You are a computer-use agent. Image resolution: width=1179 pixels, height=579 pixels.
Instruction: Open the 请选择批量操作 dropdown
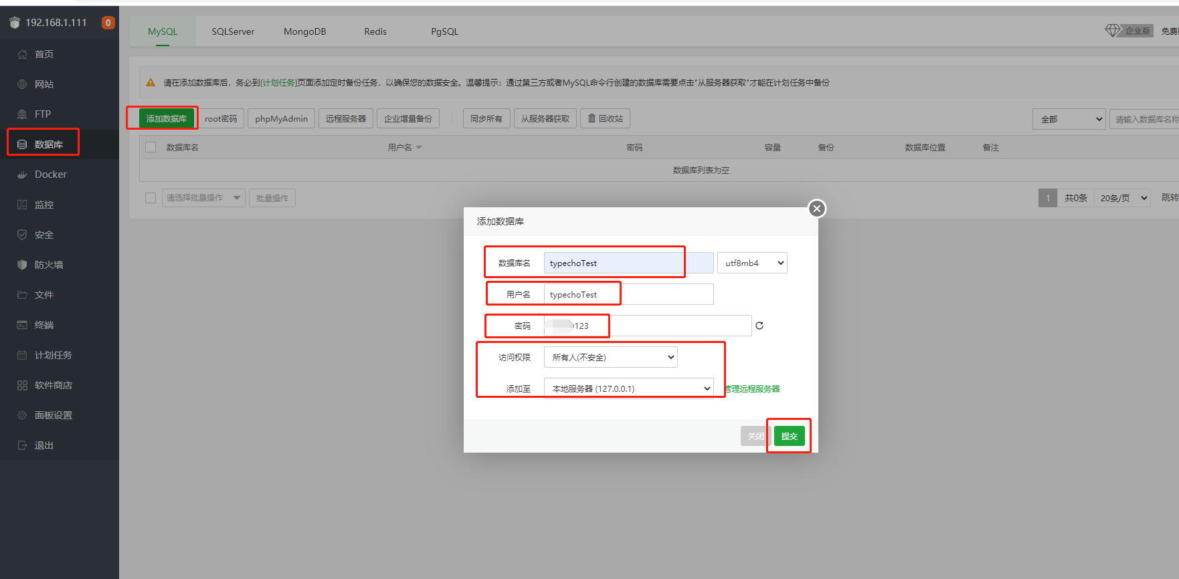203,198
